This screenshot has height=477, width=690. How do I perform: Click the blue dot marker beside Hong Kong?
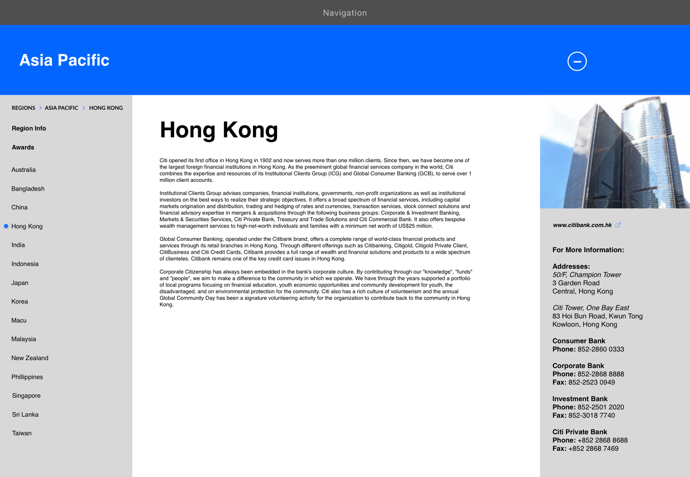coord(6,226)
